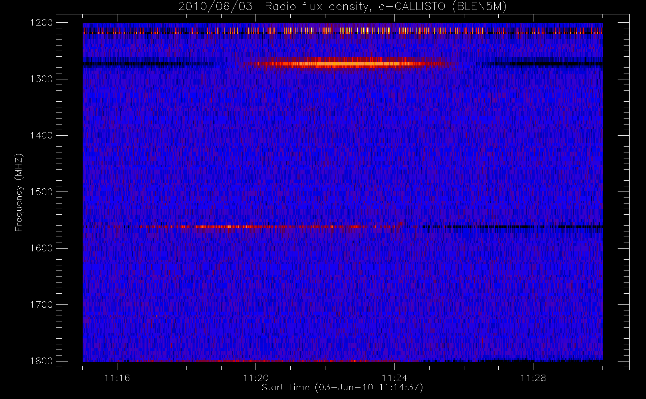Click the striped yellow band near 1215 MHz

[343, 31]
